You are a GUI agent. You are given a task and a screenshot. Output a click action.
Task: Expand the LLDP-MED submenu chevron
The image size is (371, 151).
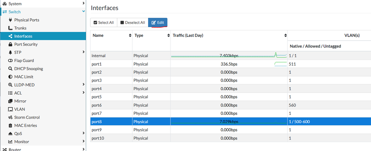point(84,85)
